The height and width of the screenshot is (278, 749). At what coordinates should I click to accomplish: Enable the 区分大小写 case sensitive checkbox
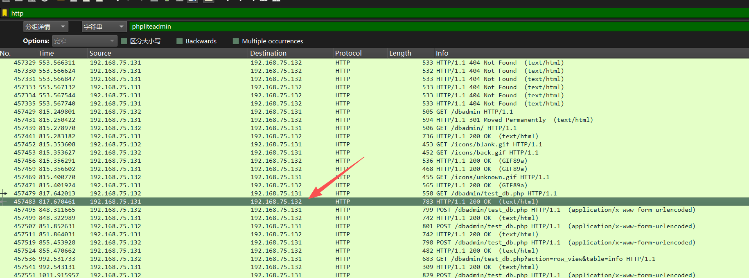[124, 41]
